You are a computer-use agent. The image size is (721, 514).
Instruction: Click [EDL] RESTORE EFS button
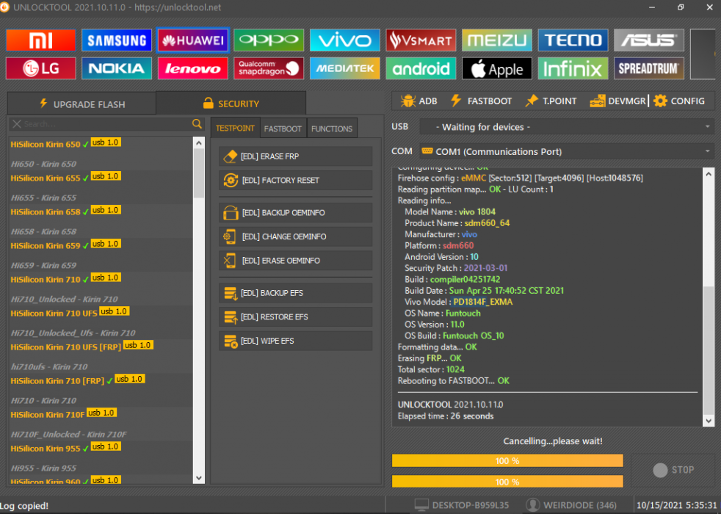point(296,316)
